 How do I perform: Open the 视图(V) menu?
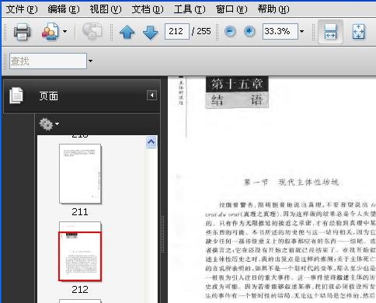(x=106, y=9)
